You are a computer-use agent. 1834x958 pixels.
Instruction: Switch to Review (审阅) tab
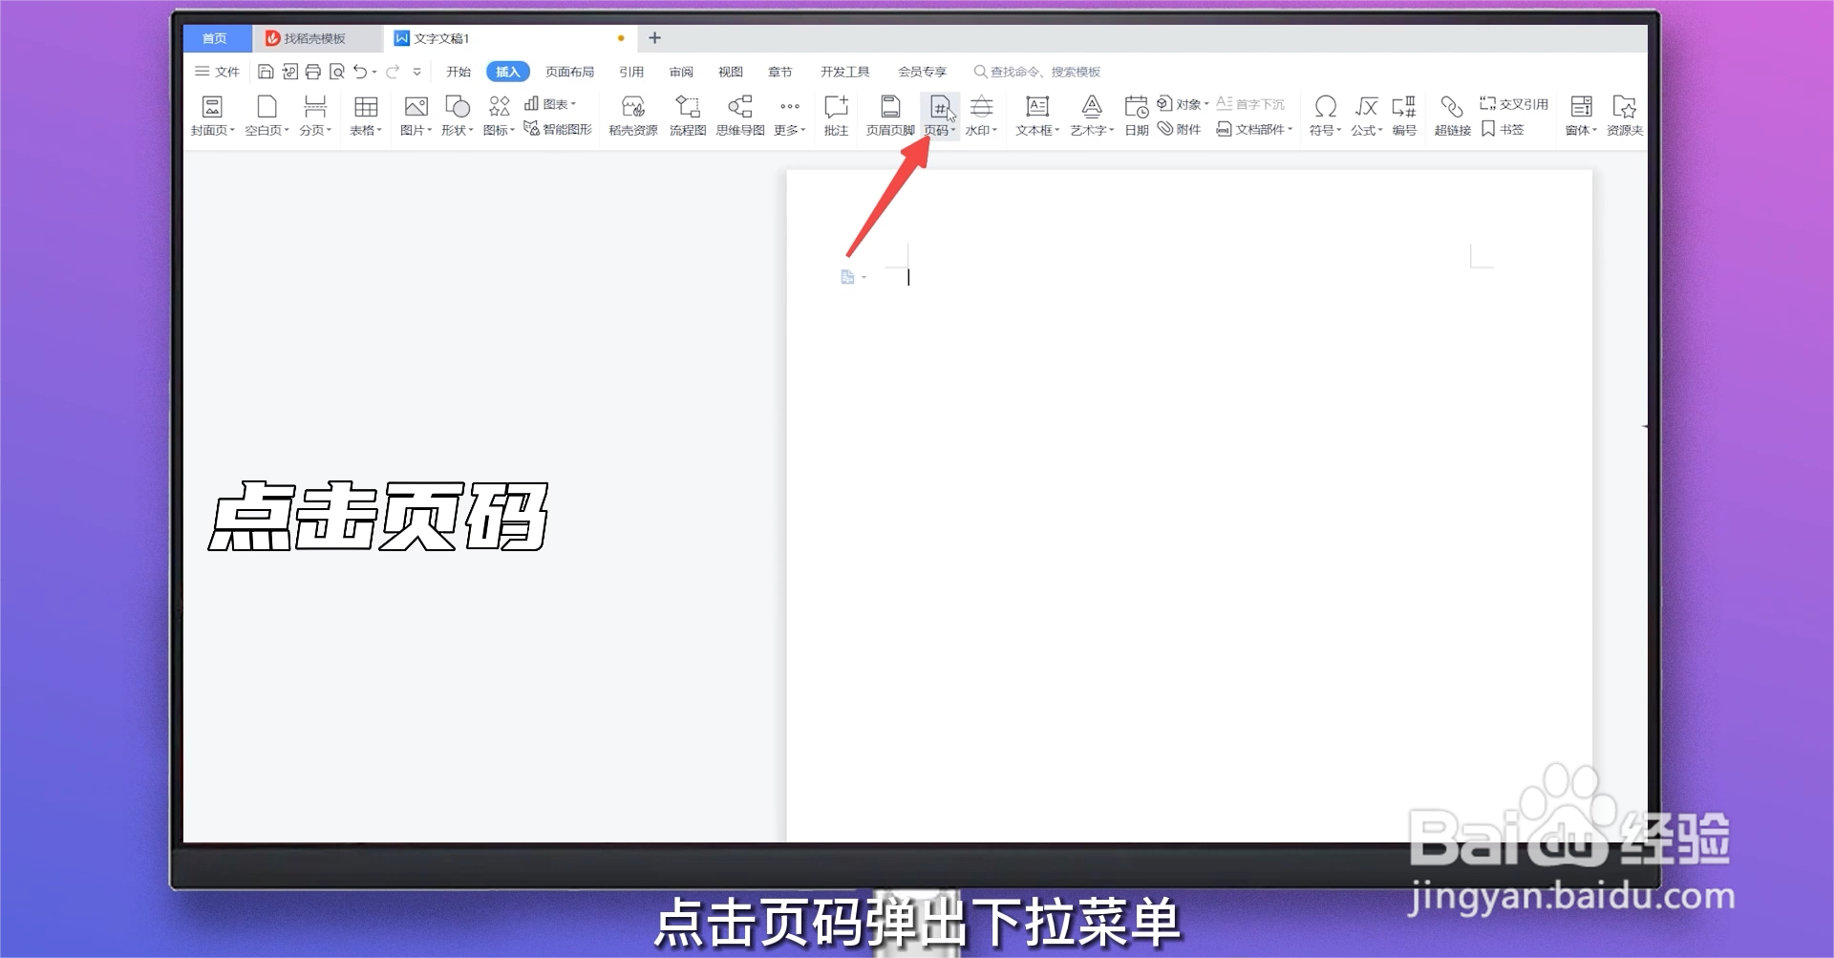[x=681, y=72]
